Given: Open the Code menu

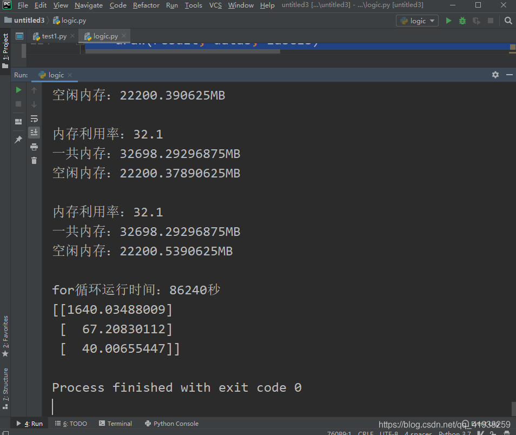Looking at the screenshot, I should point(118,5).
